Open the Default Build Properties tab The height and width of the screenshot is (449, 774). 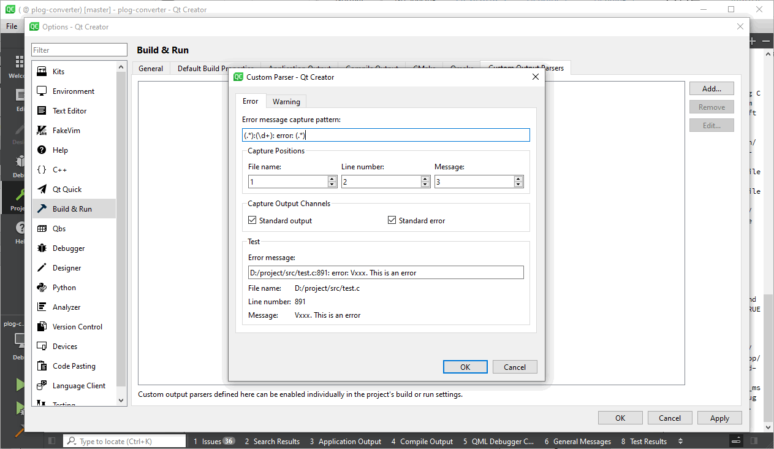click(x=215, y=68)
